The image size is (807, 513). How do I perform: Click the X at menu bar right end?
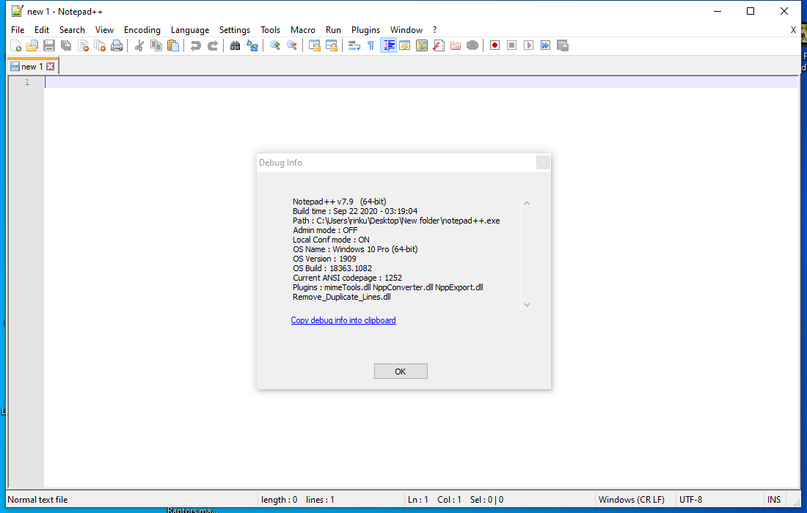click(793, 30)
